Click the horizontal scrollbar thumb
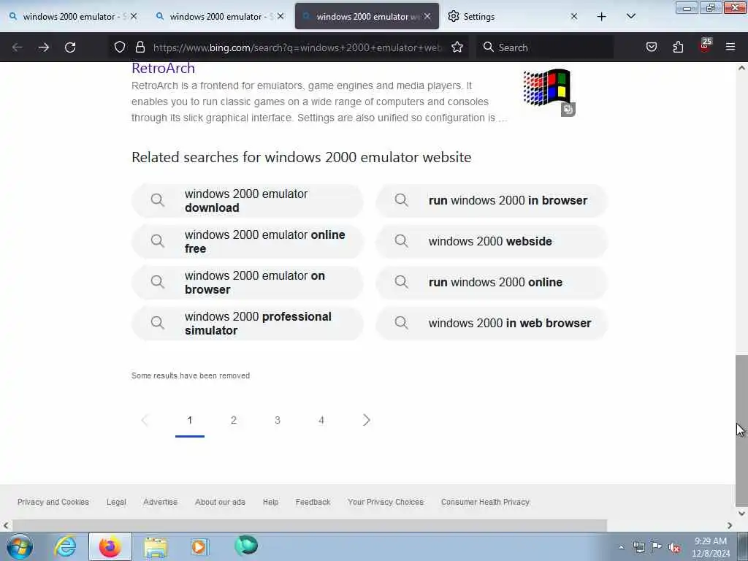 (x=310, y=525)
